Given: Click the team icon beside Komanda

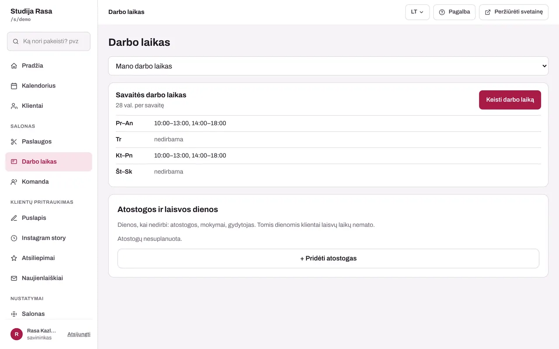Looking at the screenshot, I should [14, 182].
